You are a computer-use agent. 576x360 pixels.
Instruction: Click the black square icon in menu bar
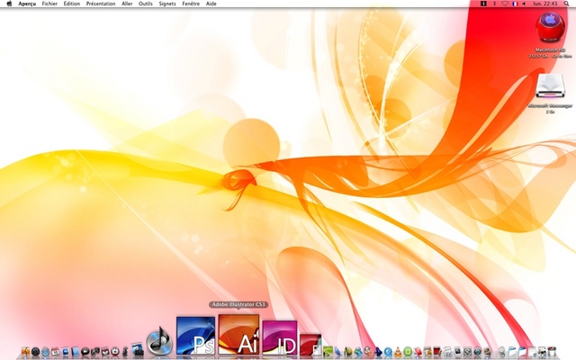[x=483, y=4]
